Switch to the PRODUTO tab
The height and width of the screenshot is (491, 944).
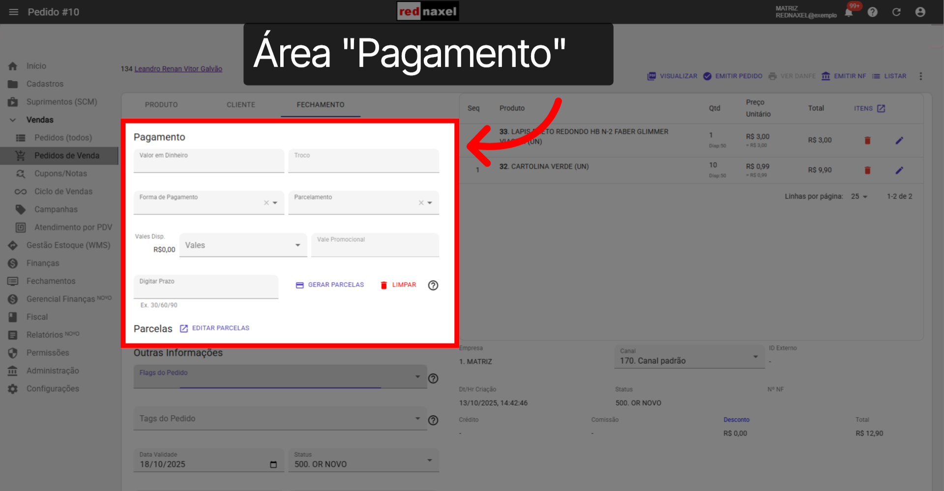(161, 105)
